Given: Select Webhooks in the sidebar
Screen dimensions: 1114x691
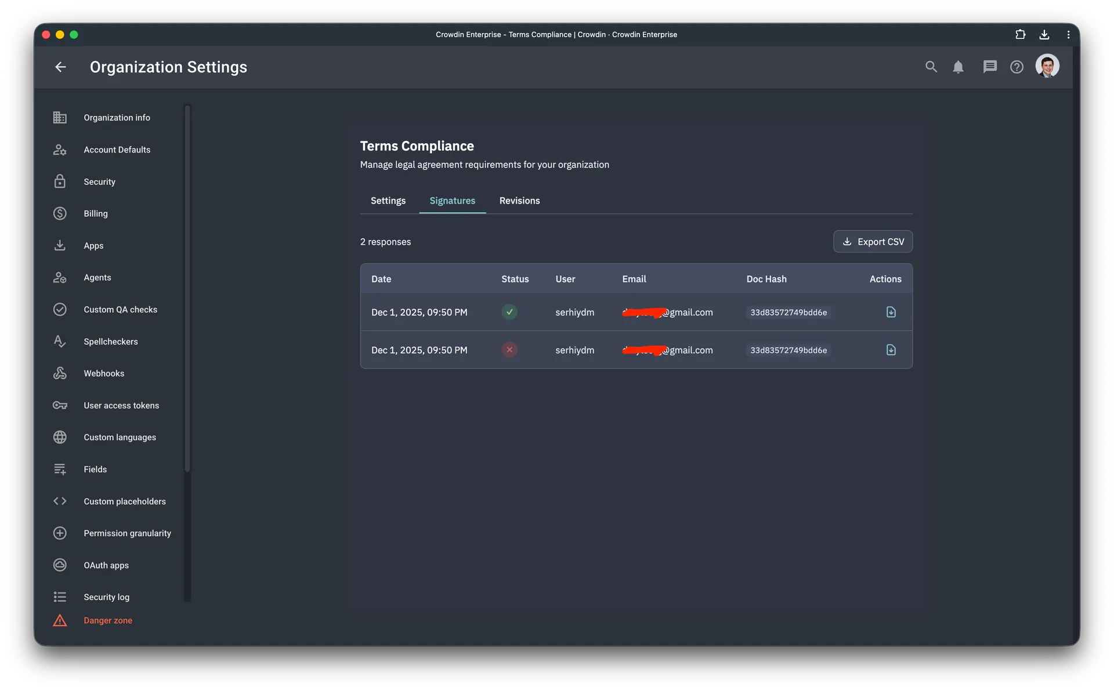Looking at the screenshot, I should pos(103,373).
